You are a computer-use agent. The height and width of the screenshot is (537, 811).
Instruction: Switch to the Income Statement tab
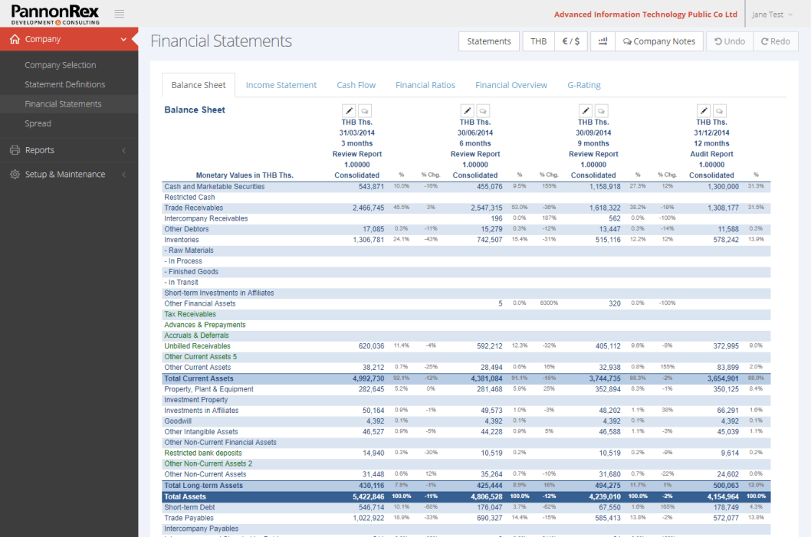281,85
